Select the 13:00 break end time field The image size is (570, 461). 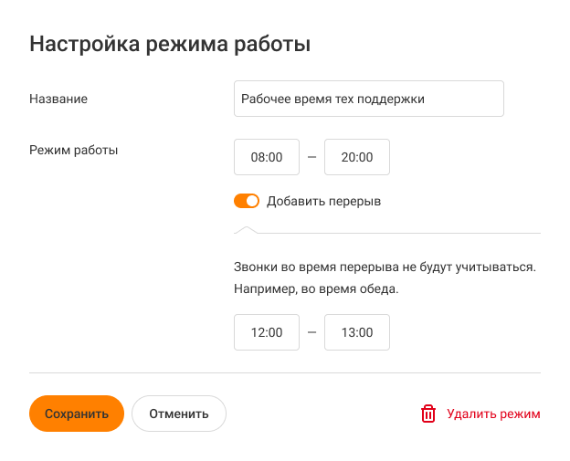coord(357,332)
